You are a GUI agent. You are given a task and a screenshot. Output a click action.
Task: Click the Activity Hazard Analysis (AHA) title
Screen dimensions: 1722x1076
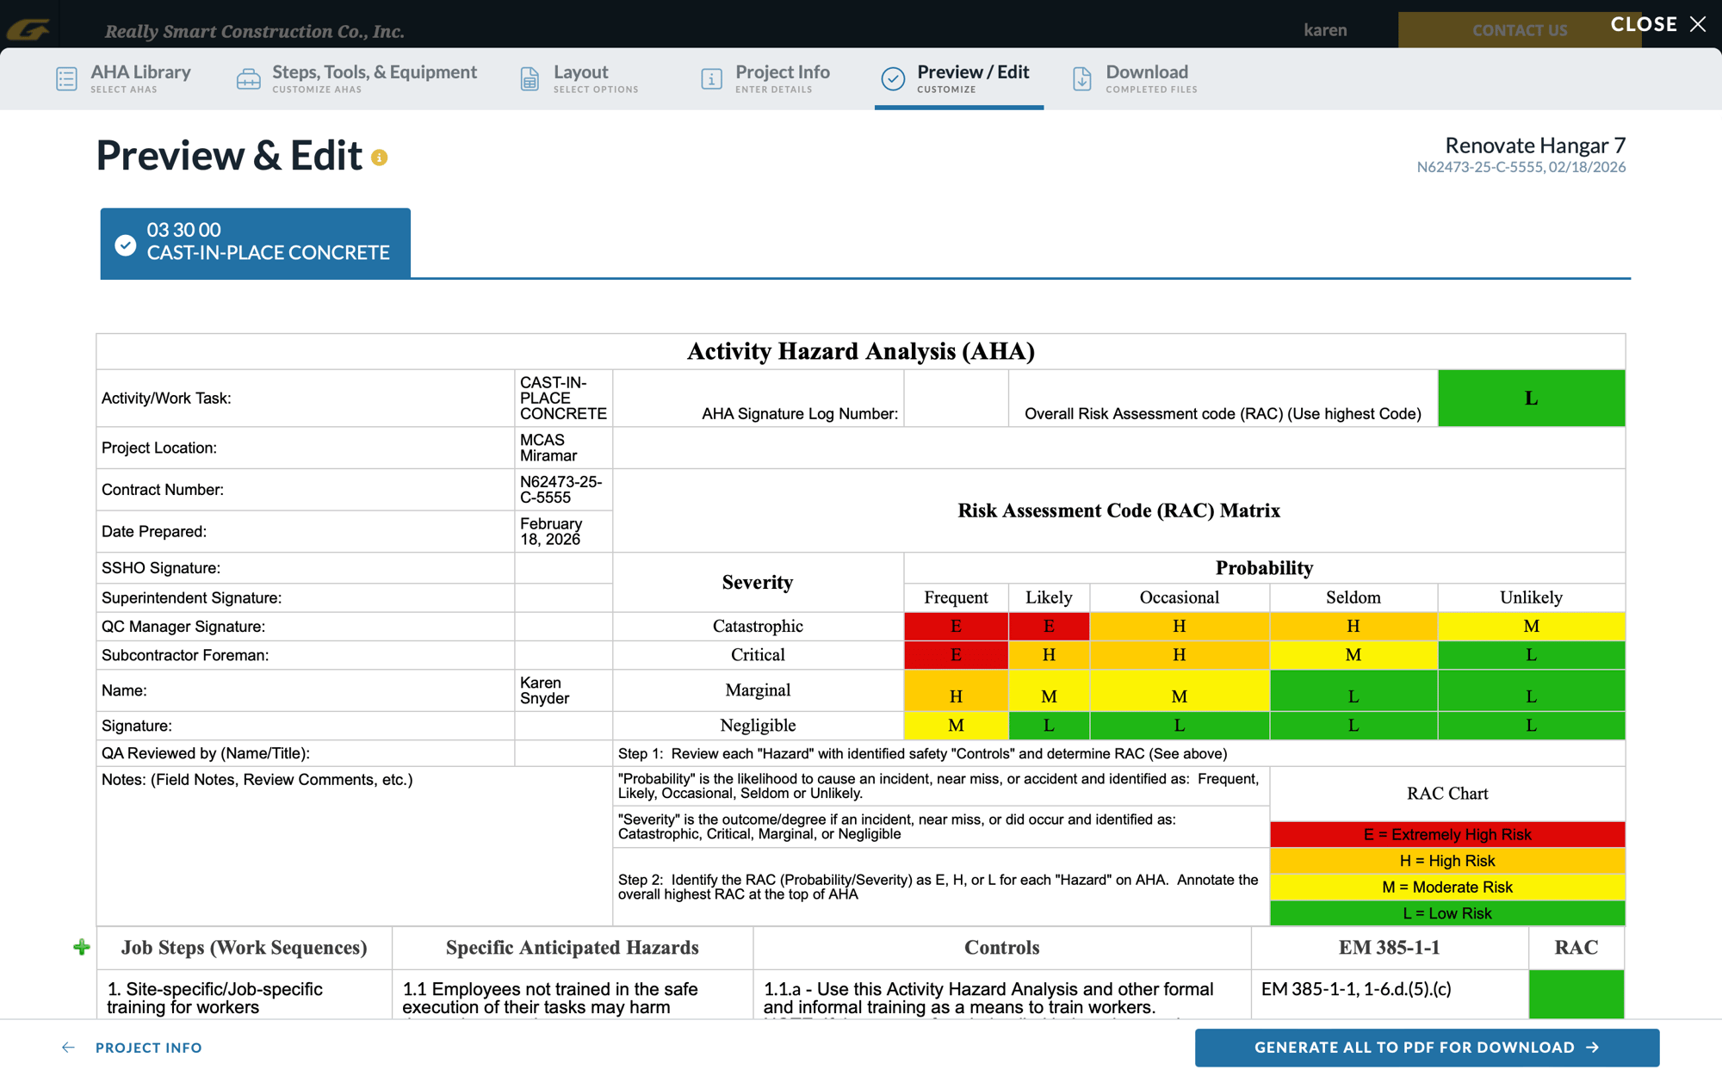coord(861,351)
